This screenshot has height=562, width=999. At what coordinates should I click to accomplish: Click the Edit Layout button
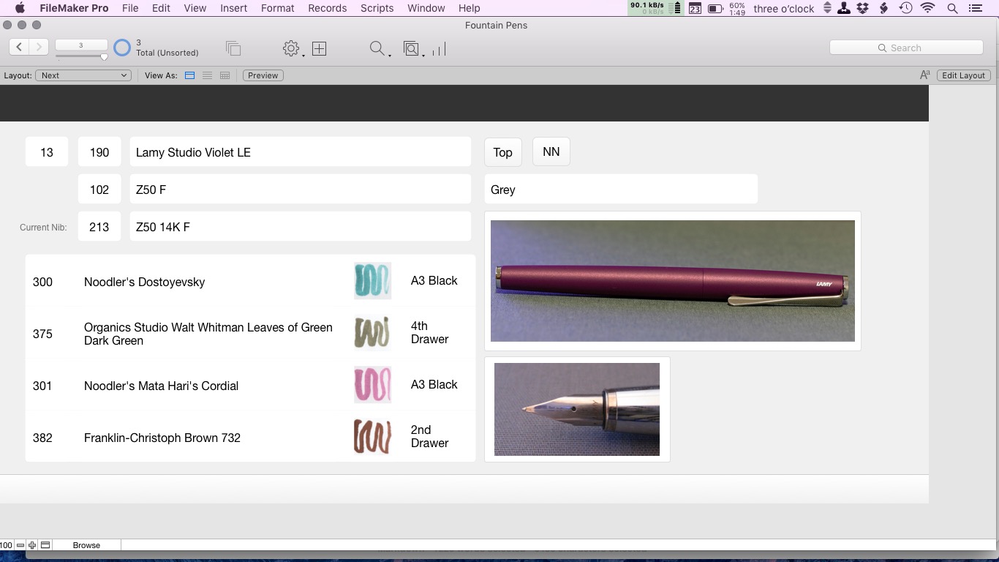963,75
